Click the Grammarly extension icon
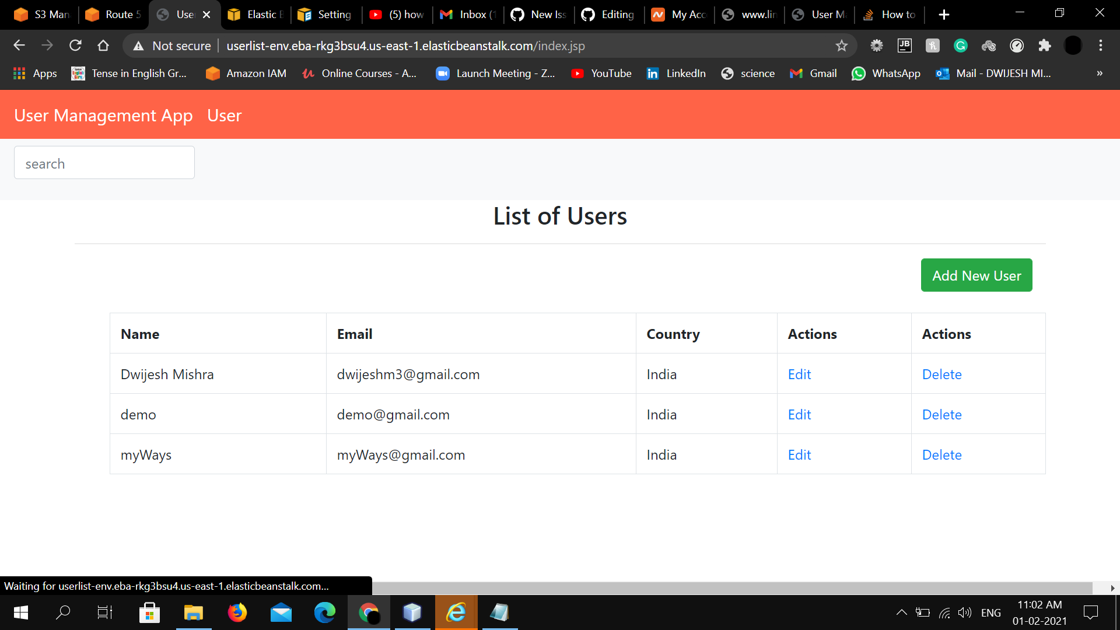 pos(960,45)
